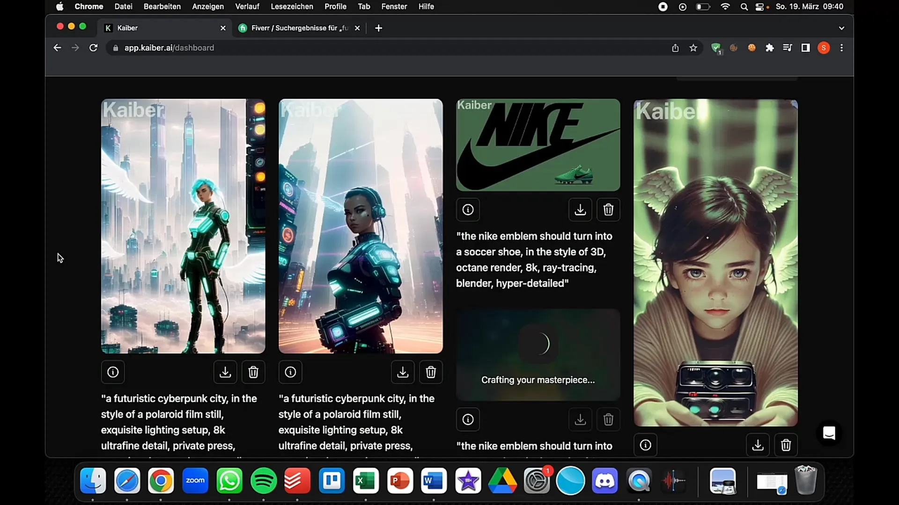The width and height of the screenshot is (899, 505).
Task: Open the Apple menu
Action: coord(59,7)
